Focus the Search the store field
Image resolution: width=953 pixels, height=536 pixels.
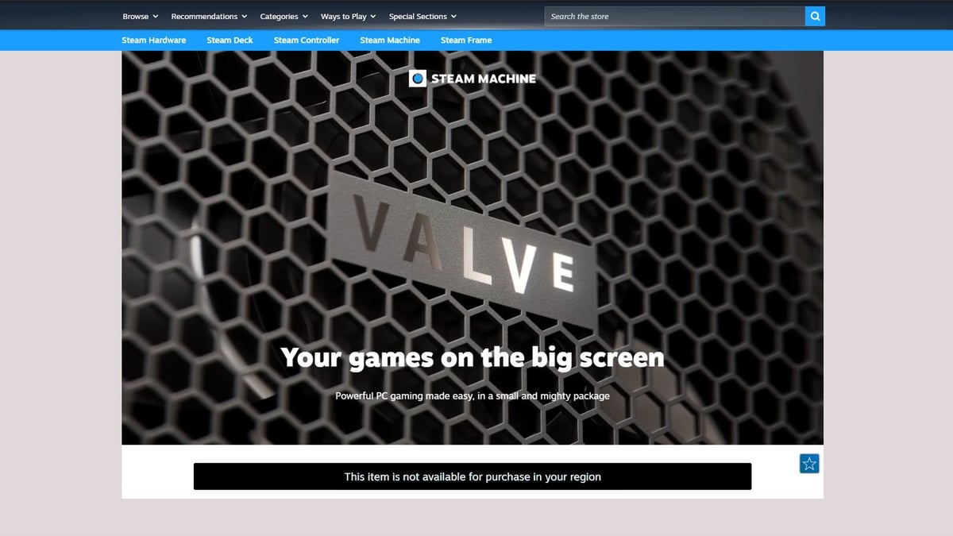point(674,16)
